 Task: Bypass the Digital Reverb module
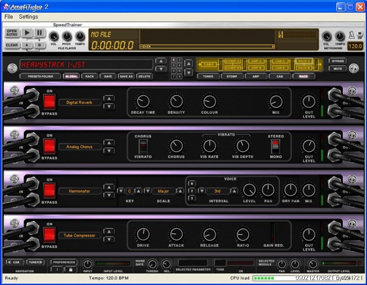pyautogui.click(x=49, y=102)
